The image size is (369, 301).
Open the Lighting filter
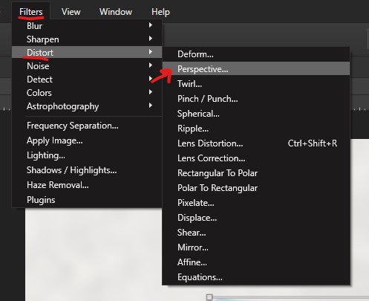(x=87, y=155)
